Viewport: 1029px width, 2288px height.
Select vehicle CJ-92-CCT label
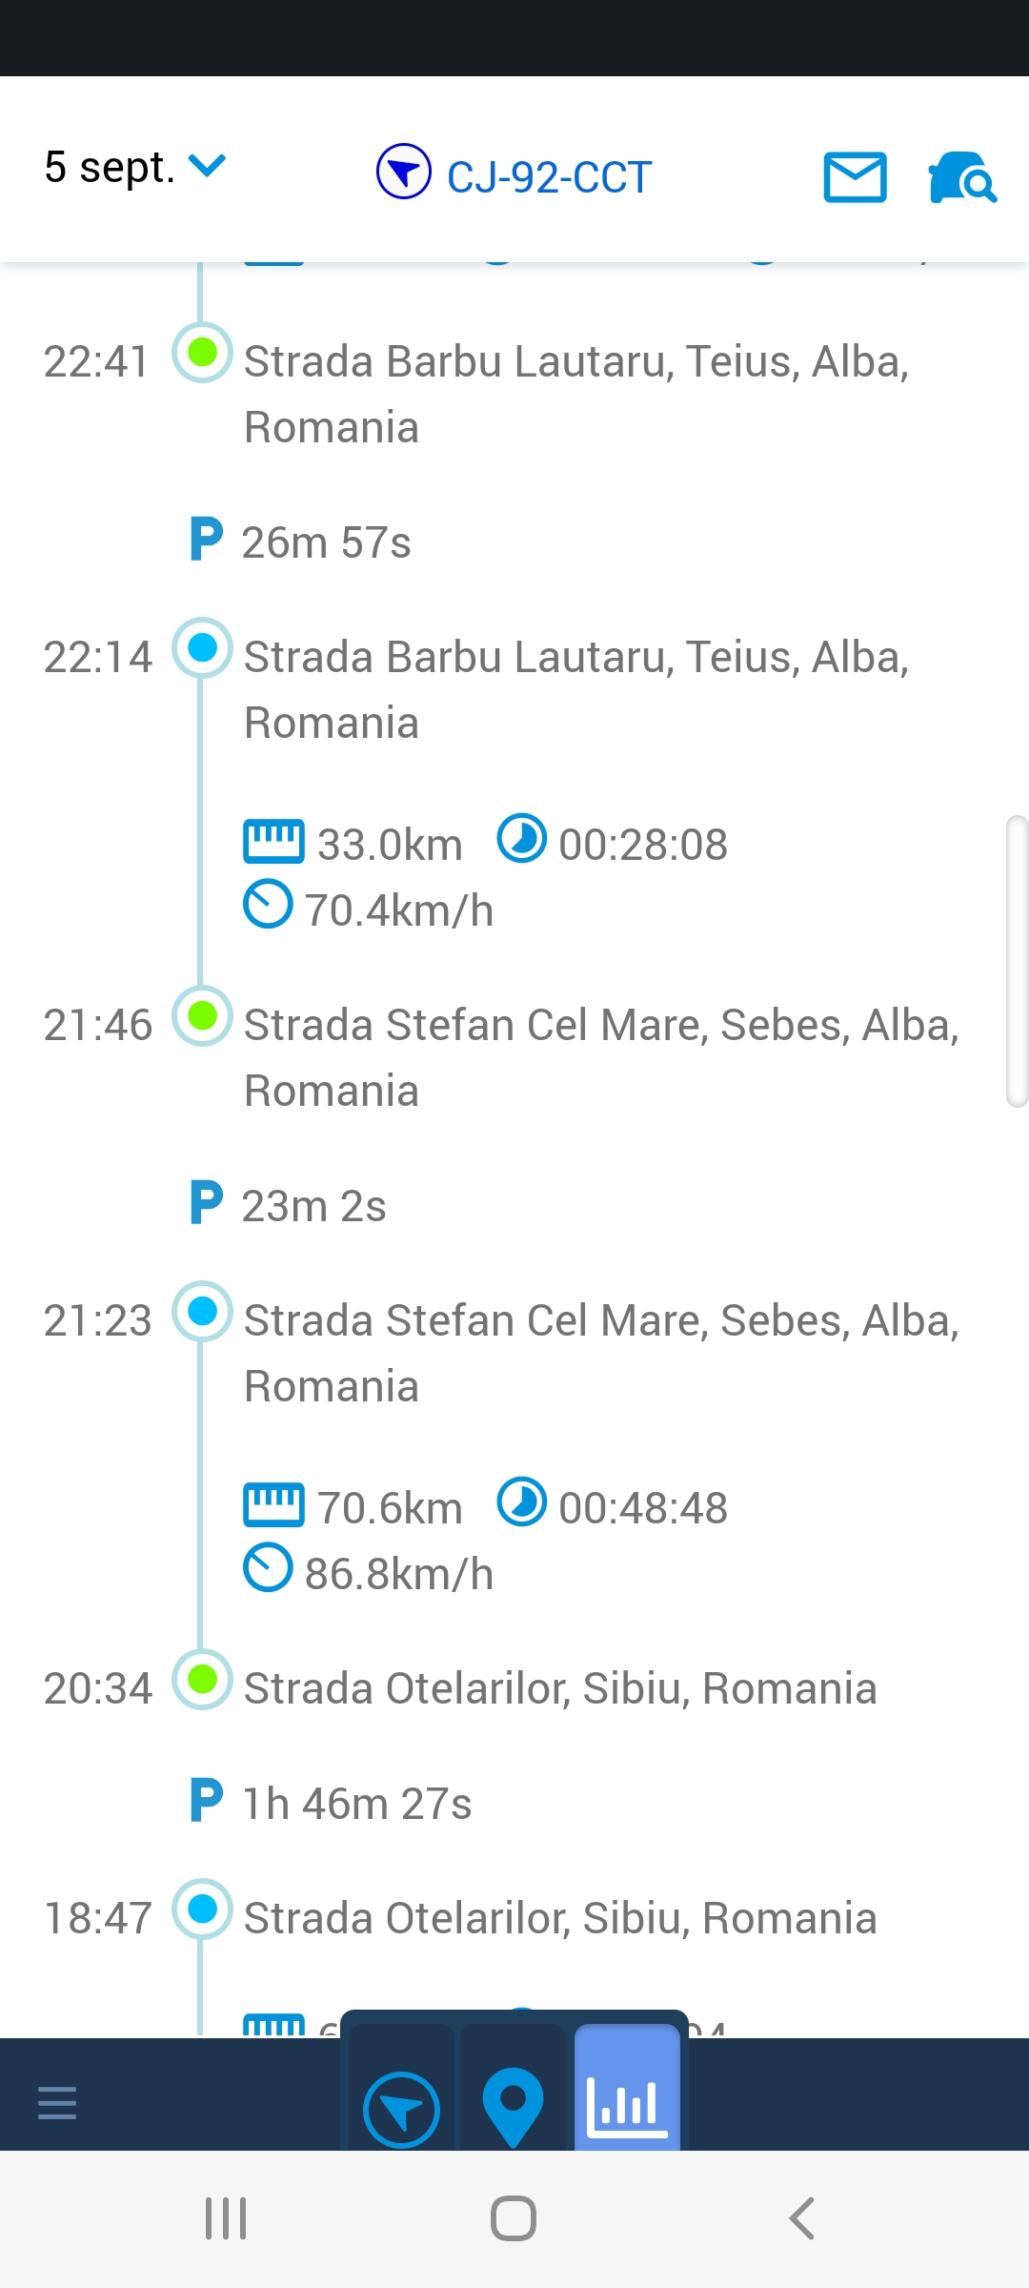coord(549,177)
